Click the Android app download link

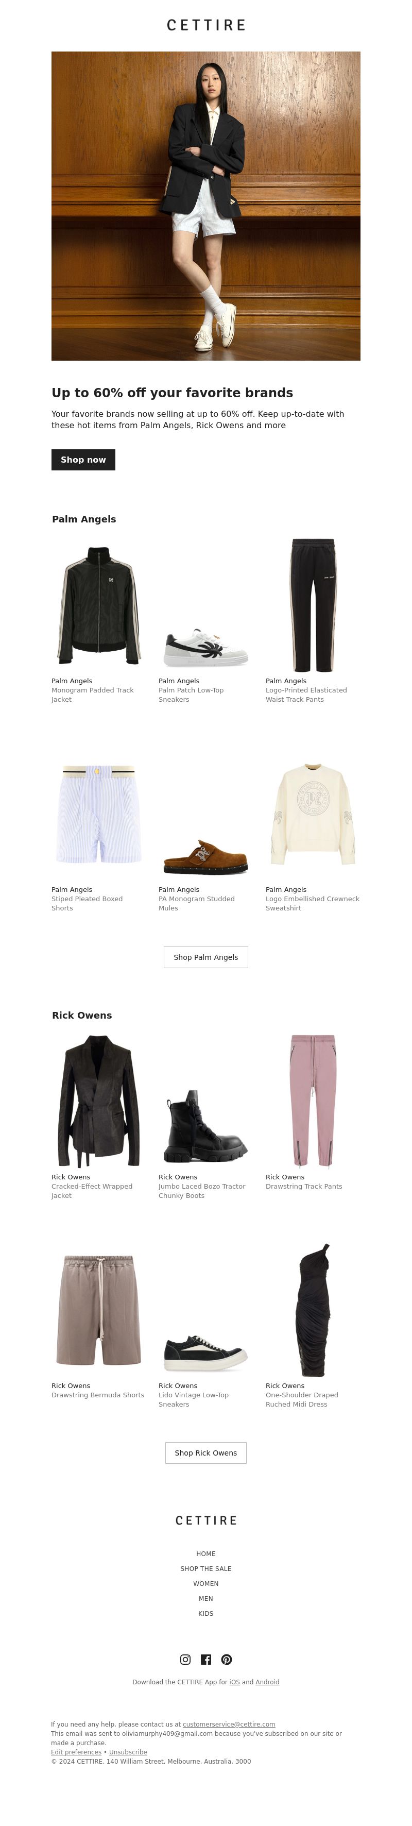click(x=267, y=1681)
